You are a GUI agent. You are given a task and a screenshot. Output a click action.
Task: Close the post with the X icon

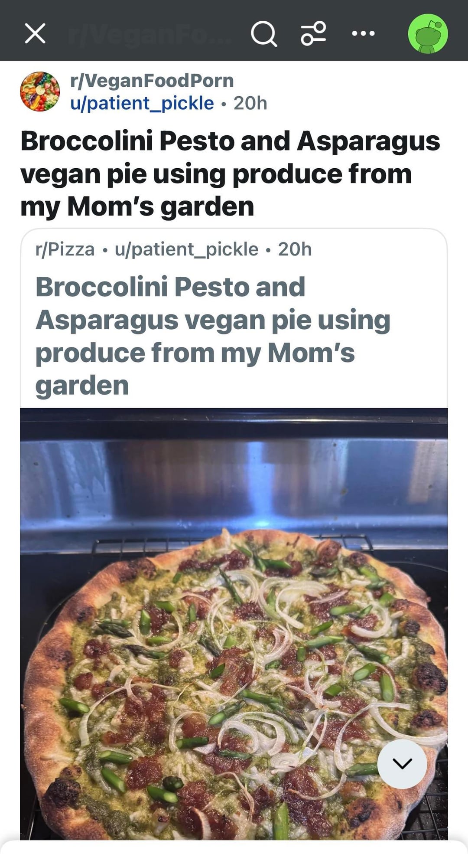tap(35, 33)
